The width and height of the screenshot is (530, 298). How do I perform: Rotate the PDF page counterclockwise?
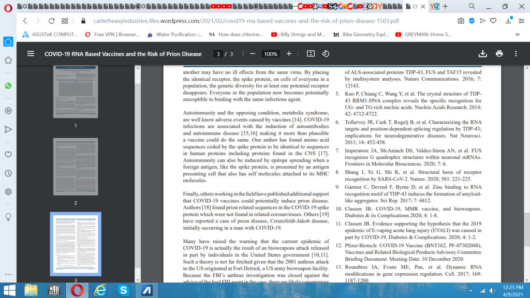click(326, 54)
